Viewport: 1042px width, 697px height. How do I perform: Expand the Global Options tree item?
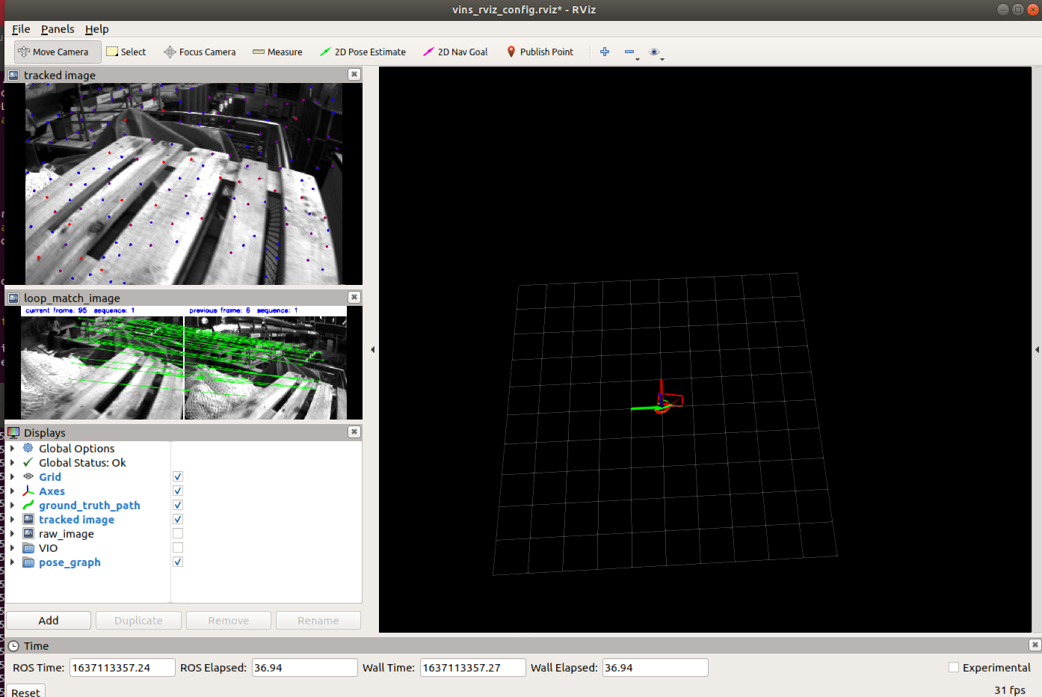pyautogui.click(x=10, y=448)
